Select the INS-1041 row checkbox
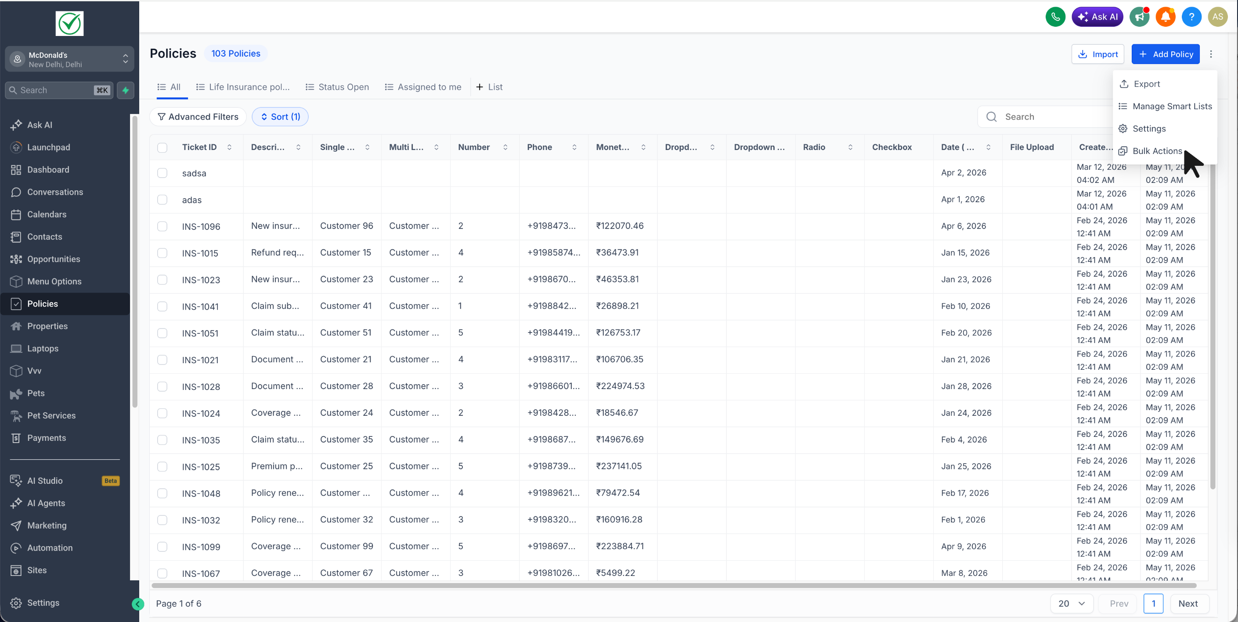 point(162,306)
